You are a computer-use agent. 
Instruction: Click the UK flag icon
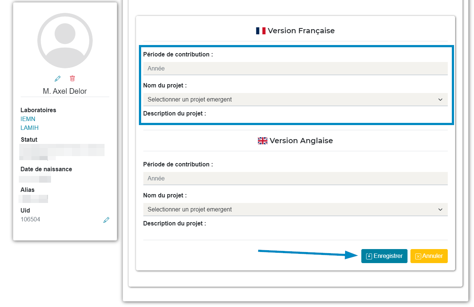point(263,141)
